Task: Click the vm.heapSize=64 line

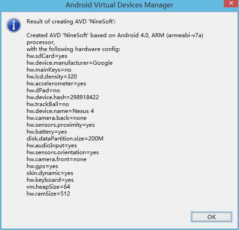Action: click(49, 187)
